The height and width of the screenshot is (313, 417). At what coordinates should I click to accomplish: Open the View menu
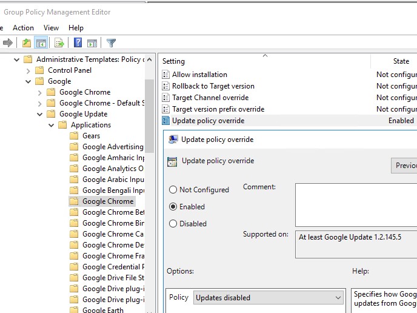point(51,28)
